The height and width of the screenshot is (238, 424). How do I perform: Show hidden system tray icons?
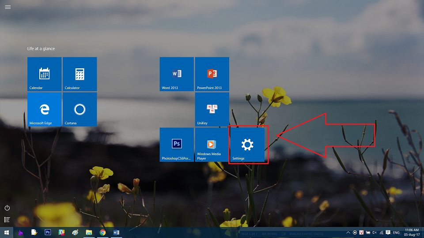348,233
